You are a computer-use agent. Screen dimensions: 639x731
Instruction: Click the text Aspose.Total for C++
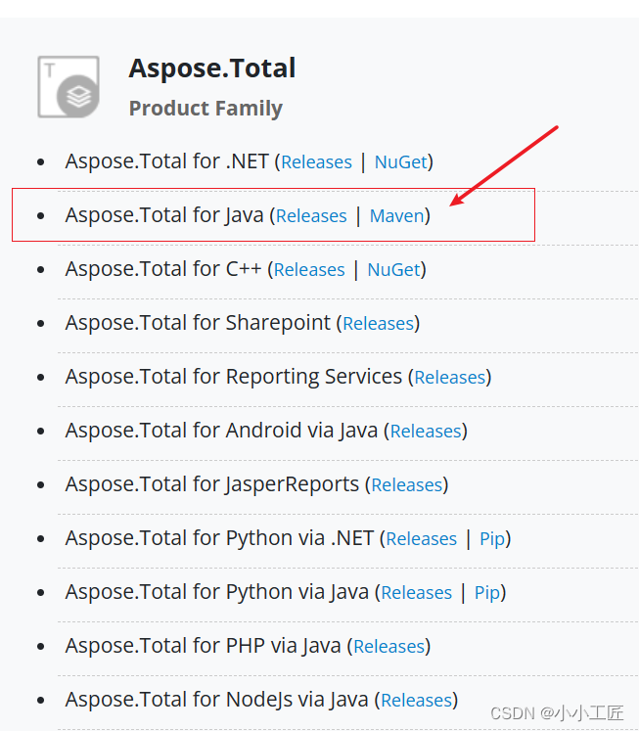click(x=163, y=269)
